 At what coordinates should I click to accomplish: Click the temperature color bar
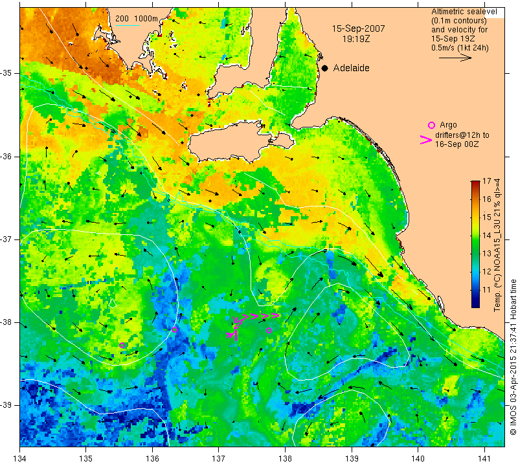[x=475, y=244]
